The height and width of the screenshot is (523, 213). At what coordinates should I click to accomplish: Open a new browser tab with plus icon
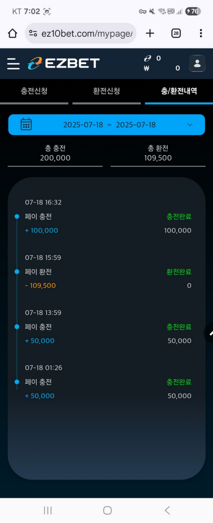pyautogui.click(x=150, y=33)
